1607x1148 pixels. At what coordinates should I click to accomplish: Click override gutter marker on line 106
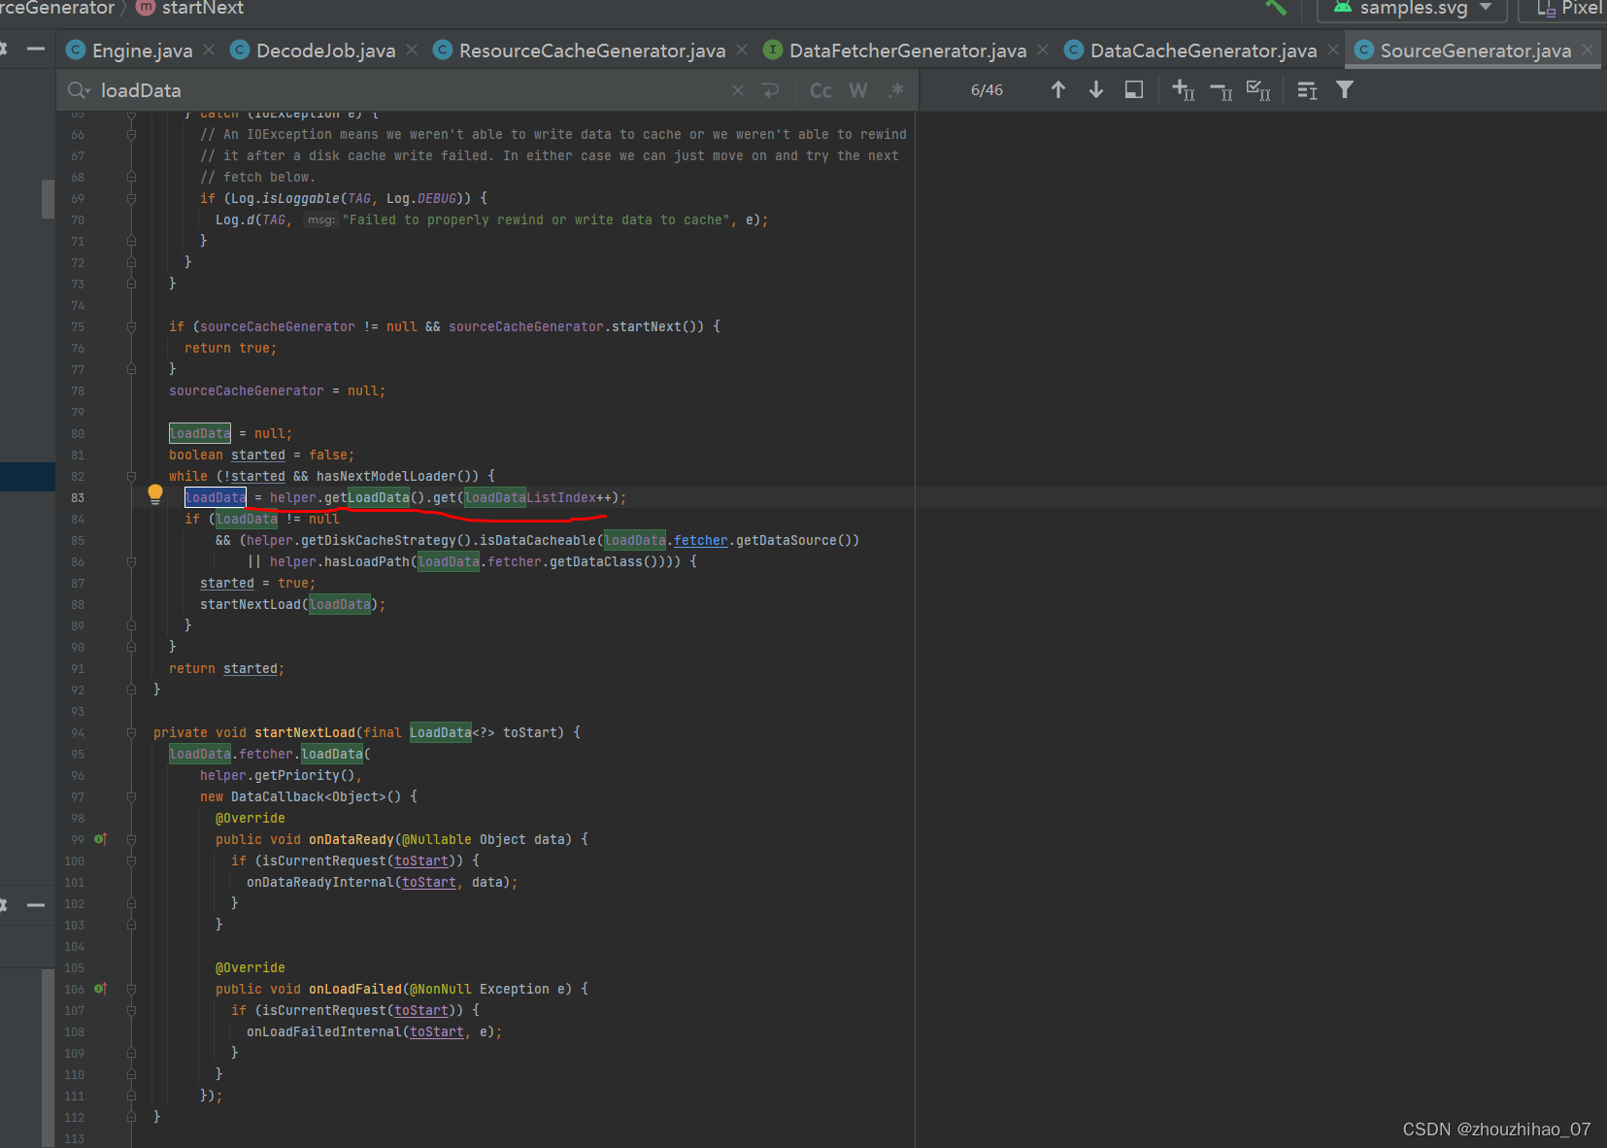[x=100, y=989]
